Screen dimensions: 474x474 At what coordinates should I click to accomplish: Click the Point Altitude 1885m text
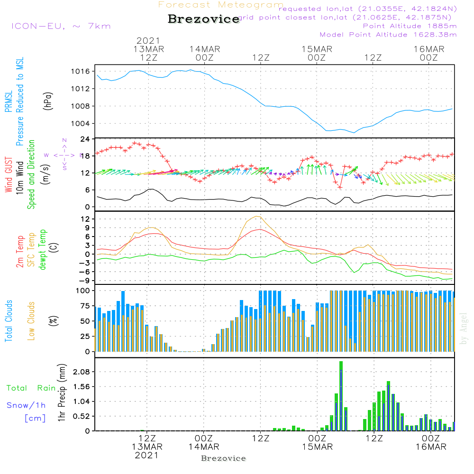coord(410,26)
